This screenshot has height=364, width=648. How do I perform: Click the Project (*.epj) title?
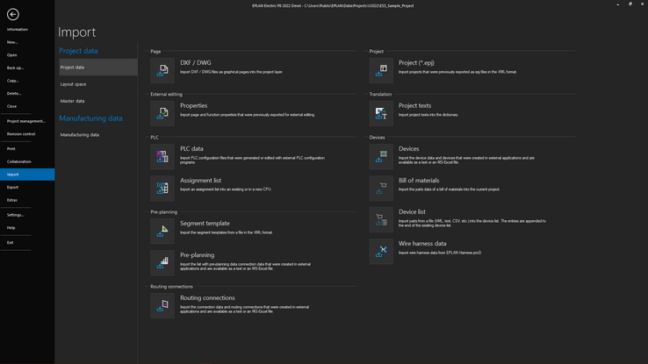(x=416, y=63)
